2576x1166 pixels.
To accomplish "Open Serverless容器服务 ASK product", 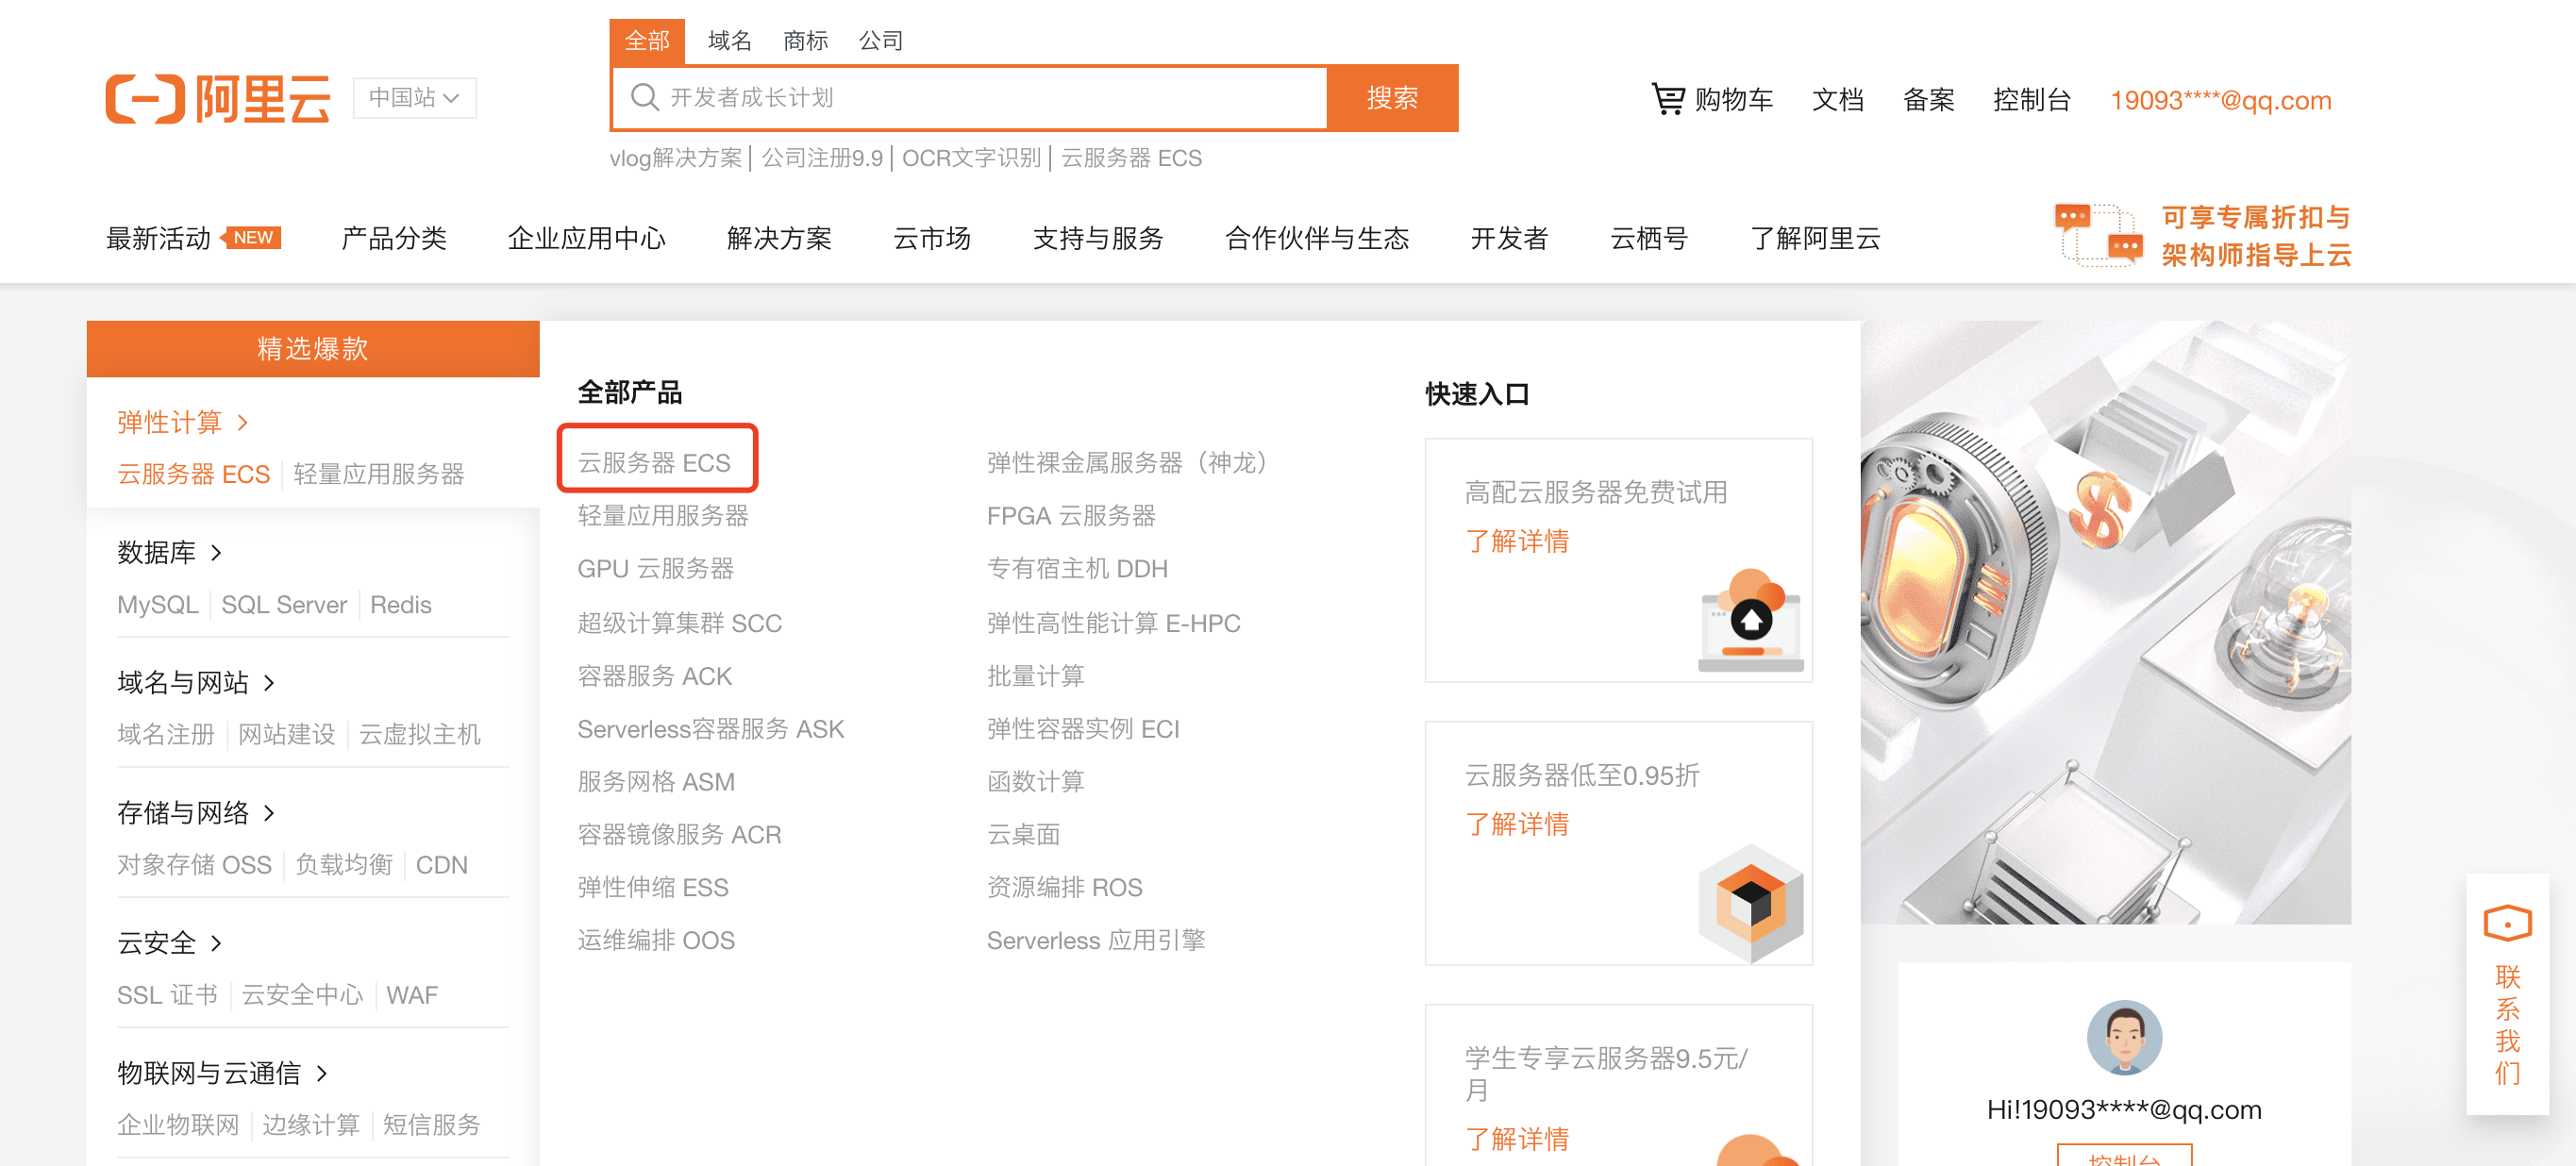I will point(711,728).
